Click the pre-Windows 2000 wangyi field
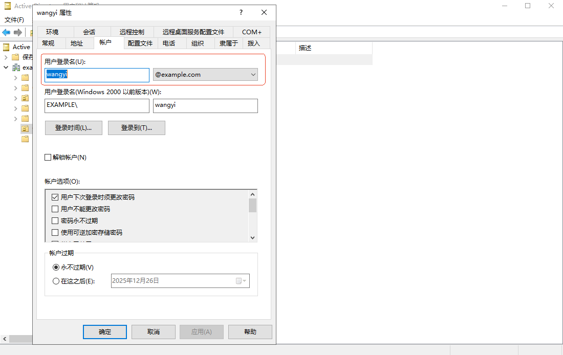Viewport: 563px width, 355px height. (x=205, y=106)
